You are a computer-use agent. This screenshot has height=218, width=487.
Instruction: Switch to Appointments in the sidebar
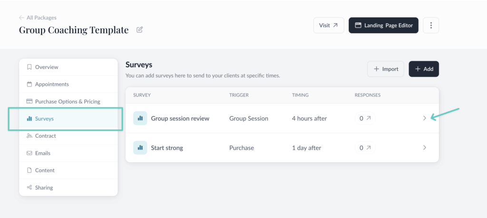pos(51,84)
